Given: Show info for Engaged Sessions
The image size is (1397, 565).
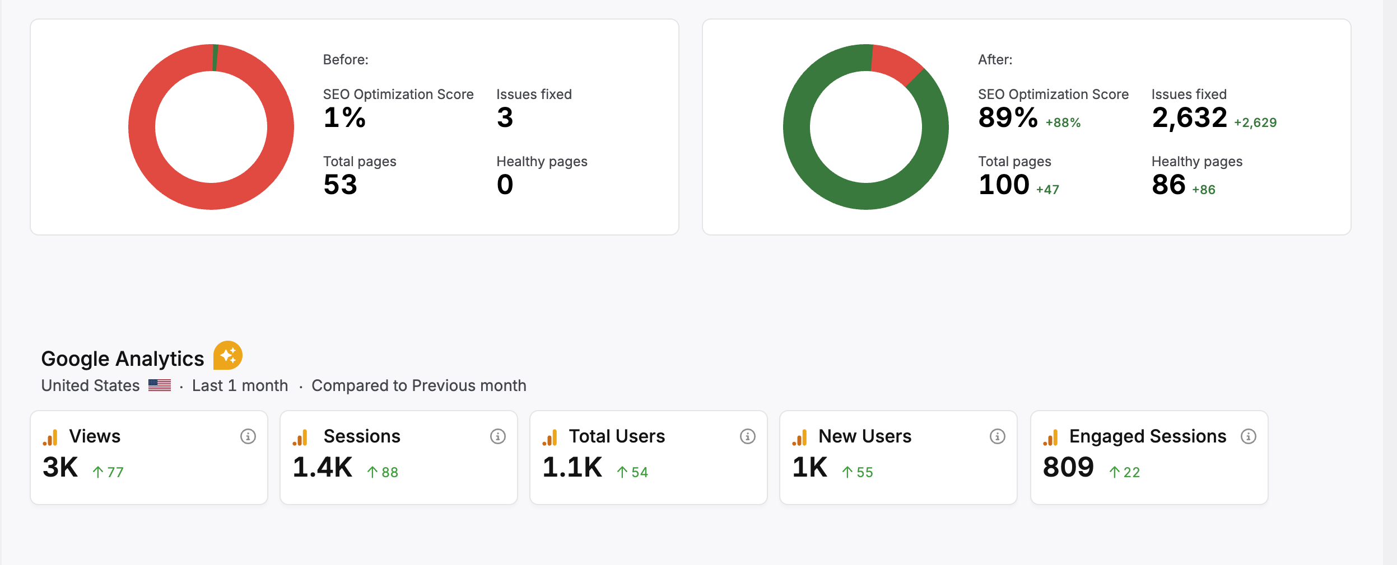Looking at the screenshot, I should [1248, 436].
